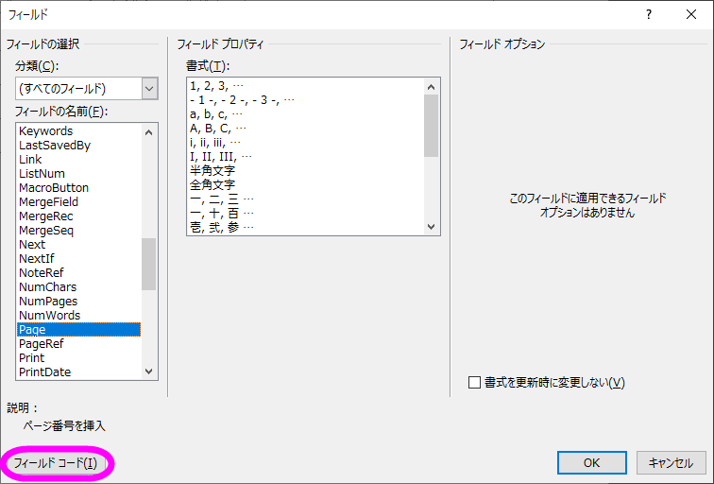Viewport: 714px width, 484px height.
Task: Select 全角文字 format option
Action: coord(212,184)
